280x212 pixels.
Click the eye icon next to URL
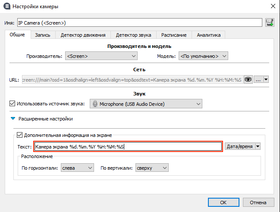pyautogui.click(x=248, y=80)
